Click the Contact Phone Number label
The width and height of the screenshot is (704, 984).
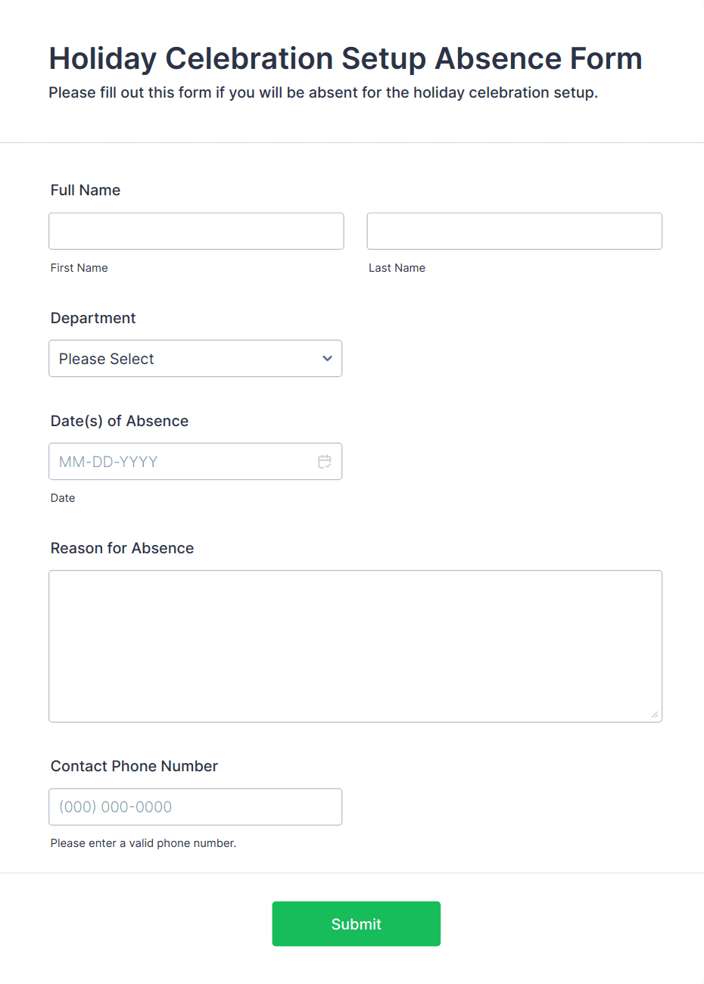pos(134,766)
